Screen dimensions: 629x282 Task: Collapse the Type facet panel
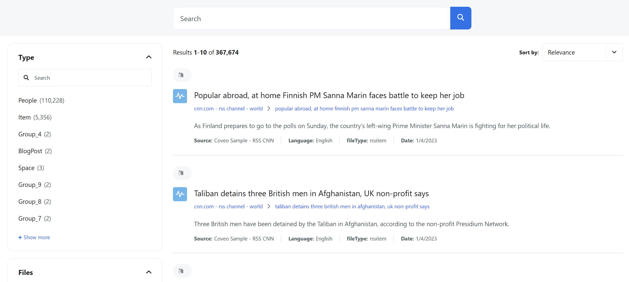tap(149, 57)
